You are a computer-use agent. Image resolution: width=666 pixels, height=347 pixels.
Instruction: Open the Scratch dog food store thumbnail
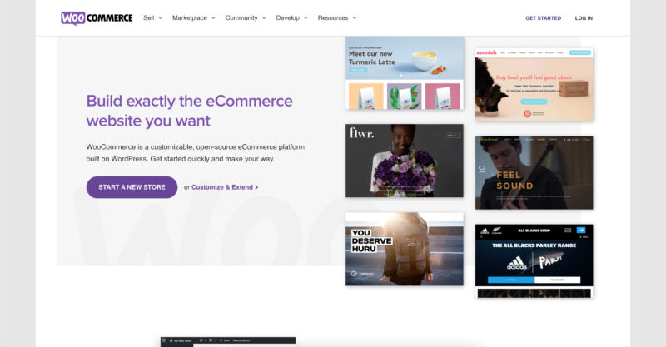(x=534, y=85)
